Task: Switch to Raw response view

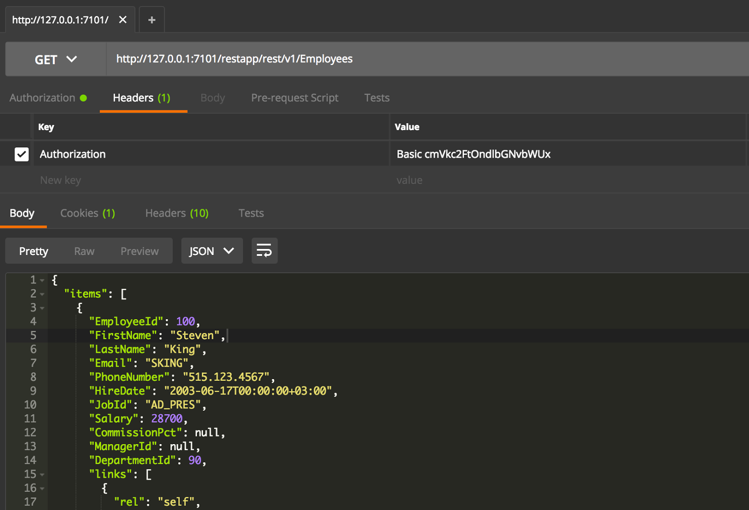Action: (84, 251)
